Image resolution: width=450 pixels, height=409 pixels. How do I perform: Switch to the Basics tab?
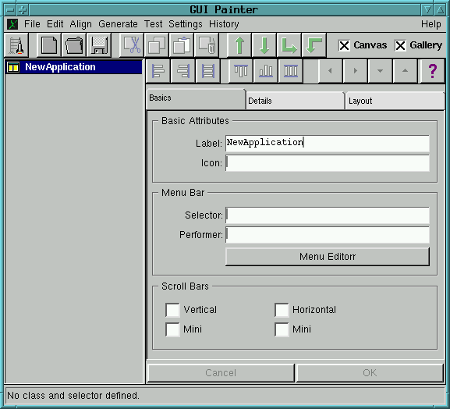coord(196,98)
